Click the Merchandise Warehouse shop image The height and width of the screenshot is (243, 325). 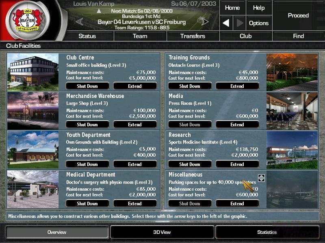click(x=33, y=111)
